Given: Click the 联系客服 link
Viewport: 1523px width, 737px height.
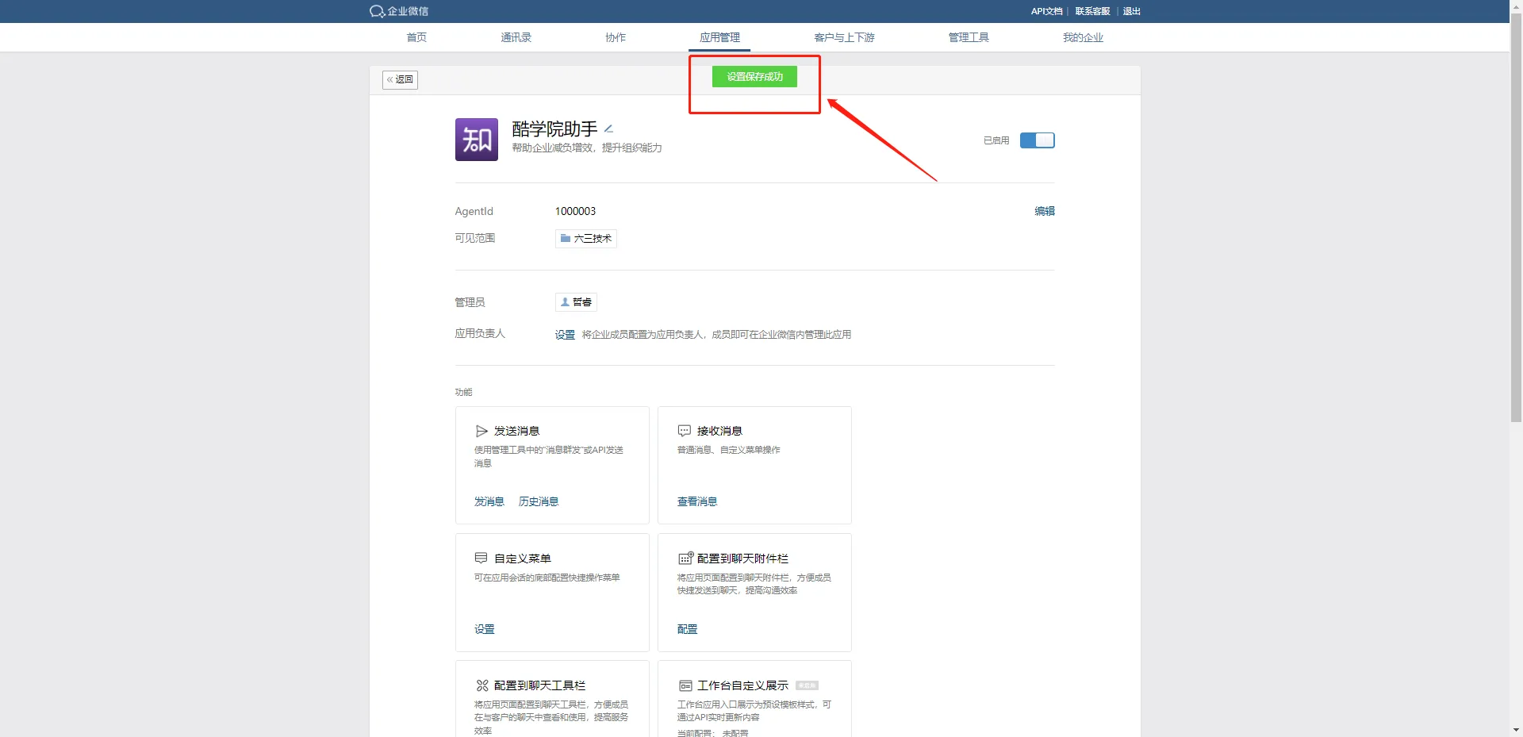Looking at the screenshot, I should 1092,11.
